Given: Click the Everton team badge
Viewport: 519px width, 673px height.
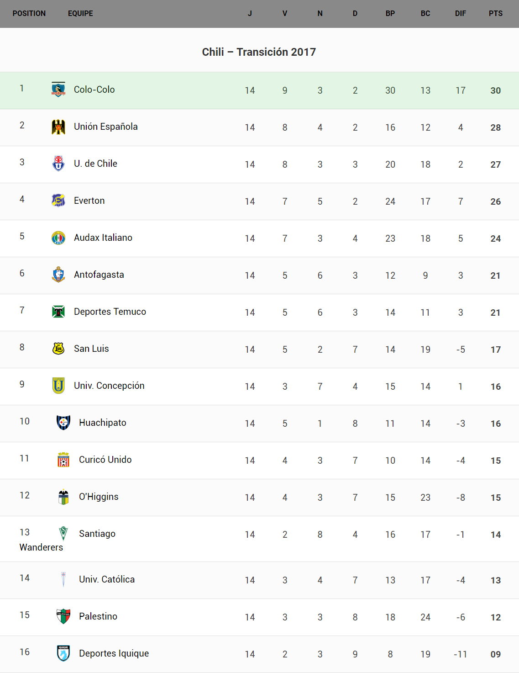Looking at the screenshot, I should 58,201.
